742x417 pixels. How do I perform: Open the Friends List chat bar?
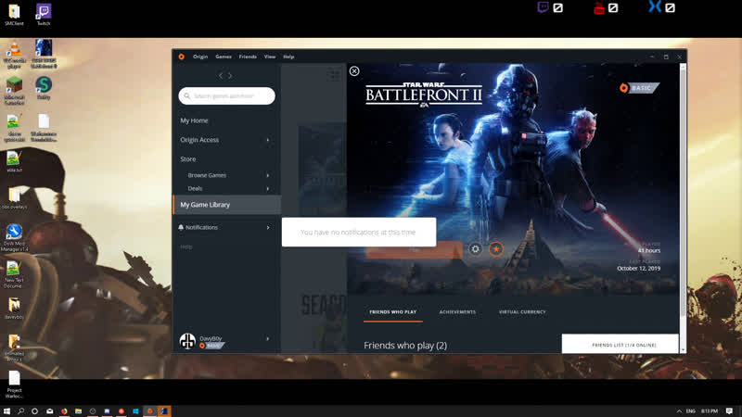pos(620,344)
